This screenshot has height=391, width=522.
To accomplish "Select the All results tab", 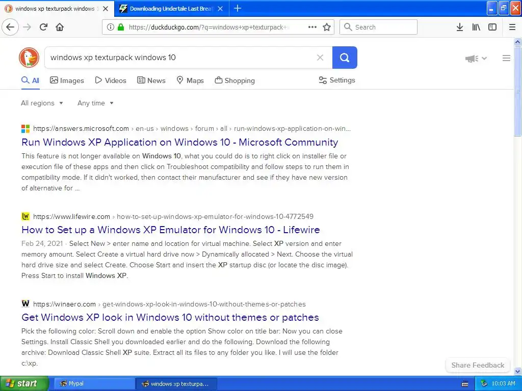I will point(30,80).
